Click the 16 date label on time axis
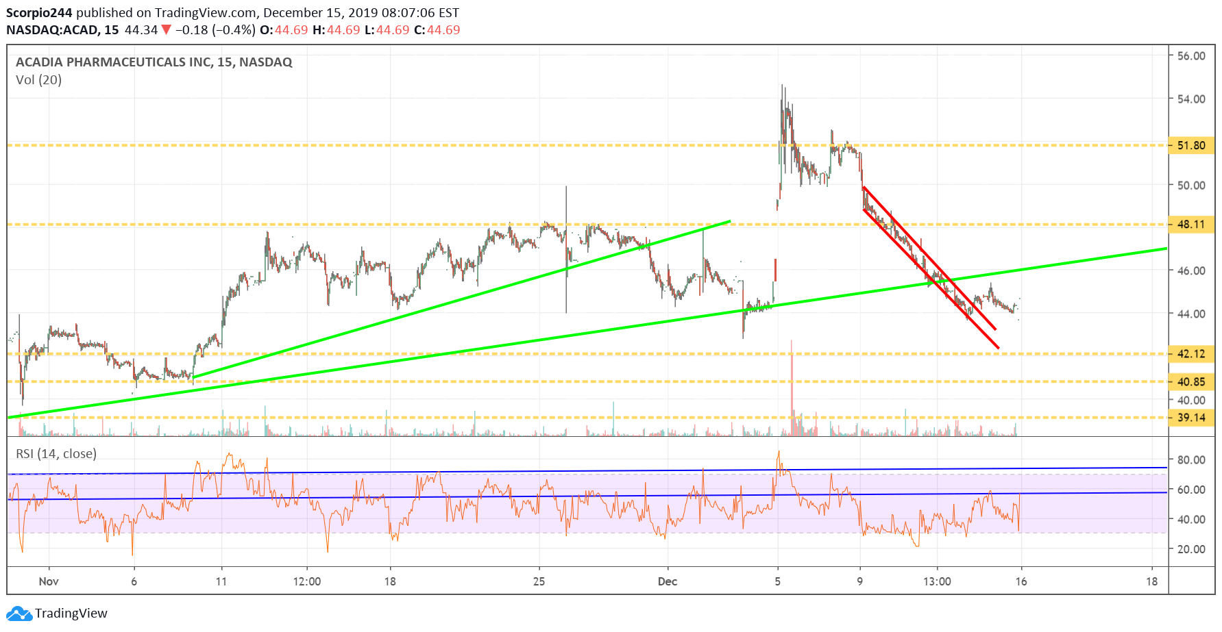This screenshot has width=1222, height=632. (x=1021, y=581)
